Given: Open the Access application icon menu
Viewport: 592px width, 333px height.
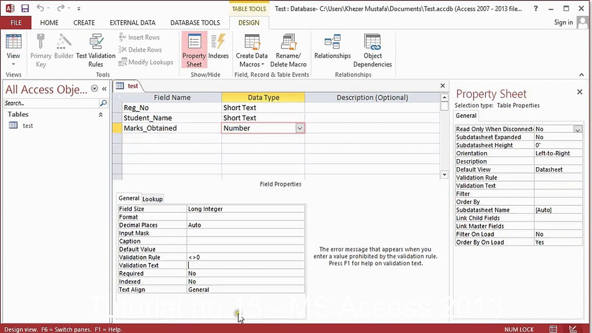Looking at the screenshot, I should point(10,8).
